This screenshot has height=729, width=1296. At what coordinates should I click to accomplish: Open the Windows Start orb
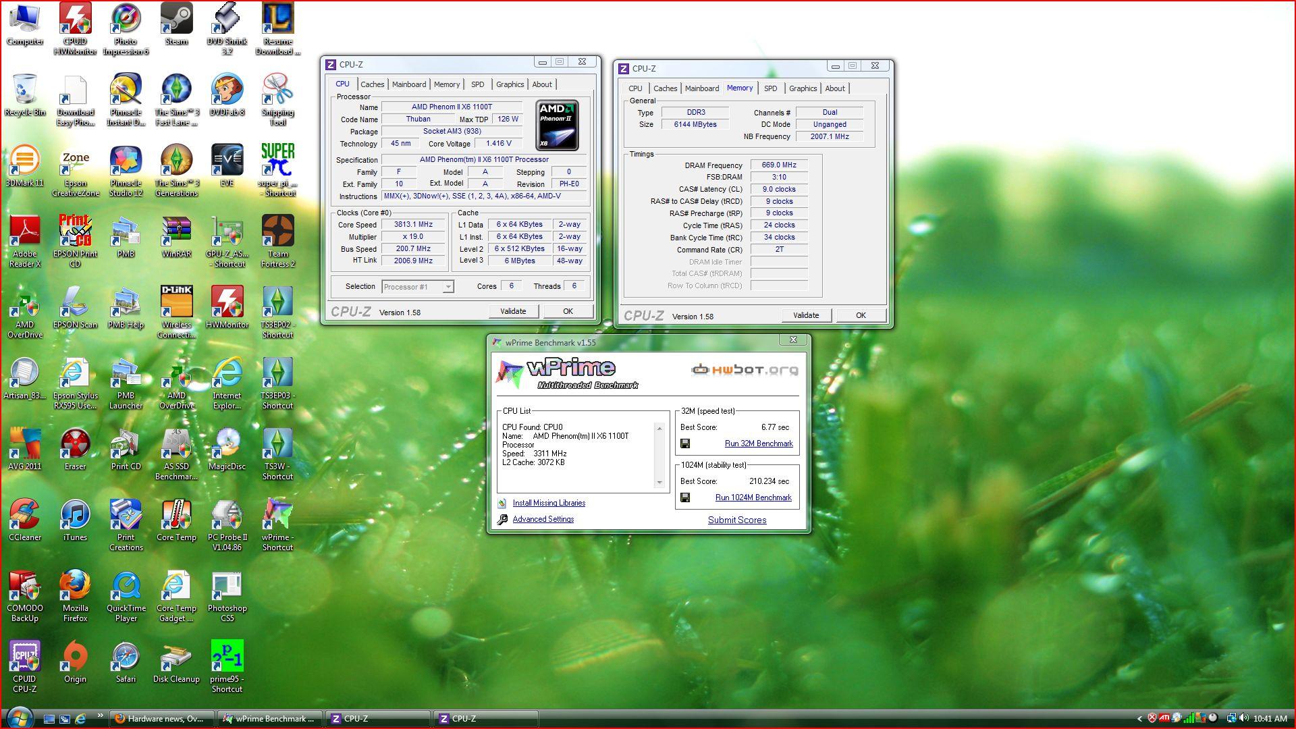[x=20, y=718]
